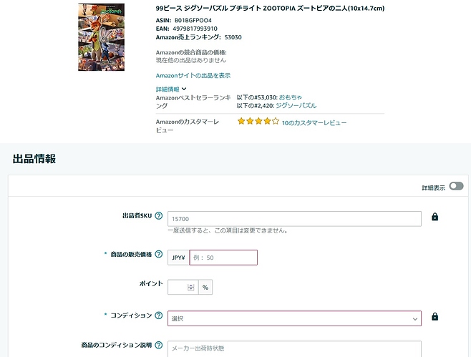The height and width of the screenshot is (357, 471).
Task: Focus the ポイント percentage field
Action: coord(183,288)
